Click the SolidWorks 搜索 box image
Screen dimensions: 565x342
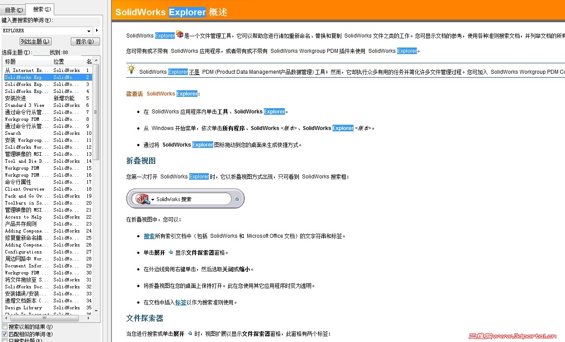click(x=185, y=199)
